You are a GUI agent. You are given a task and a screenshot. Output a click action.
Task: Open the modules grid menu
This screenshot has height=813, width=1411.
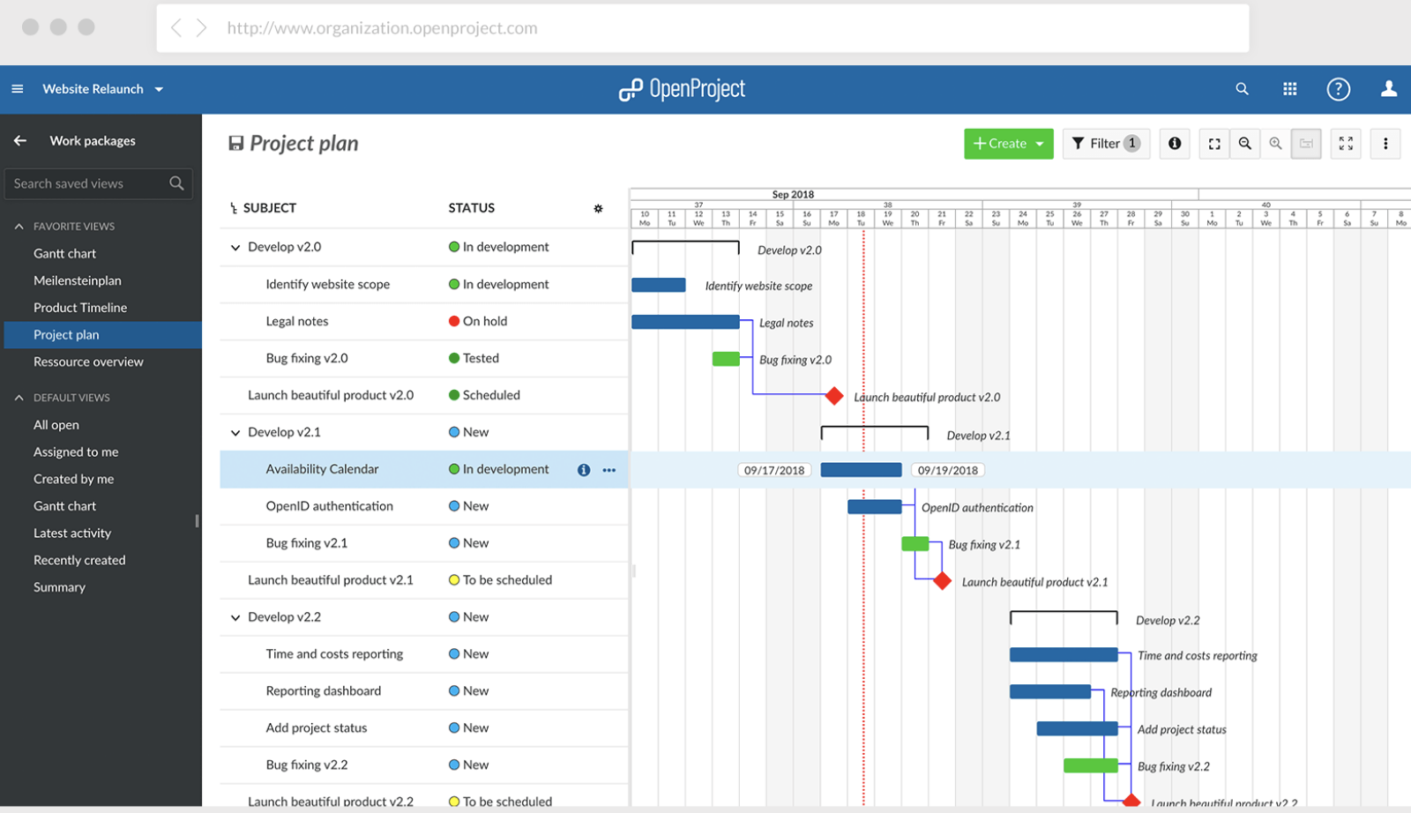[1289, 89]
